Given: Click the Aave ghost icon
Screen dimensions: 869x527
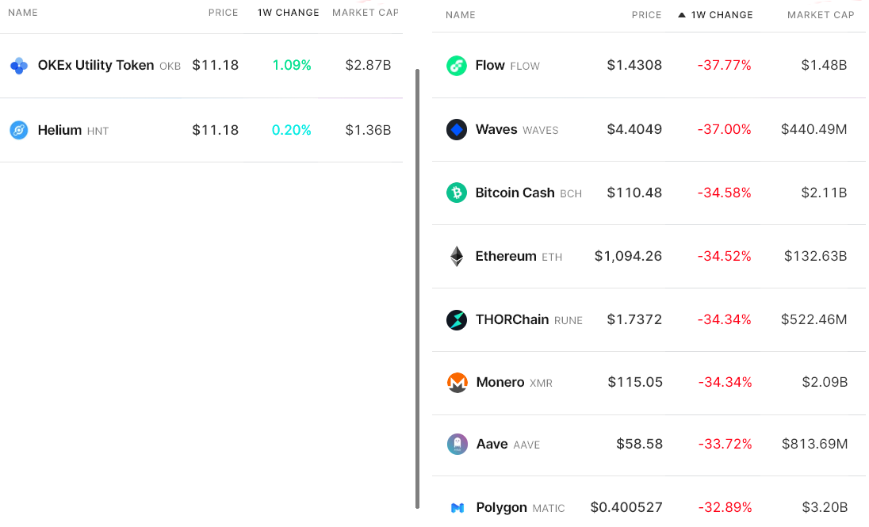Looking at the screenshot, I should [457, 444].
